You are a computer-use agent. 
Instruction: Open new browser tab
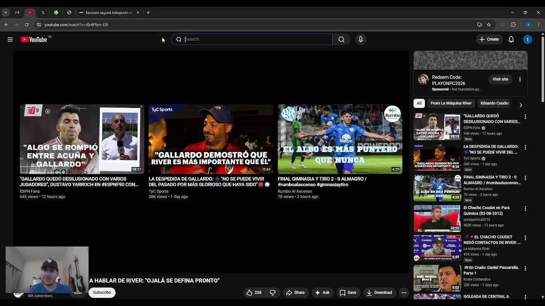click(148, 13)
